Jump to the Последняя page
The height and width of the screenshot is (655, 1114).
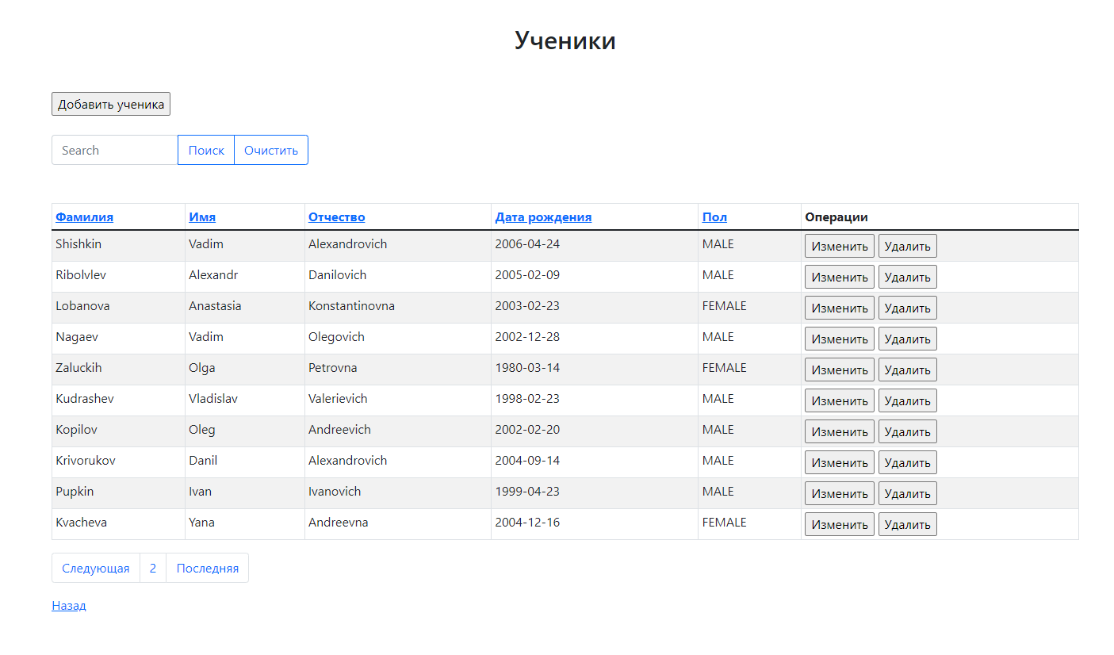point(207,568)
